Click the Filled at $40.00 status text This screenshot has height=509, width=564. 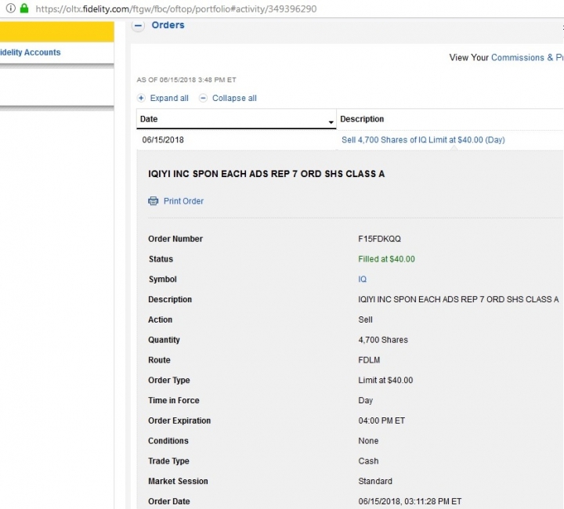point(386,259)
